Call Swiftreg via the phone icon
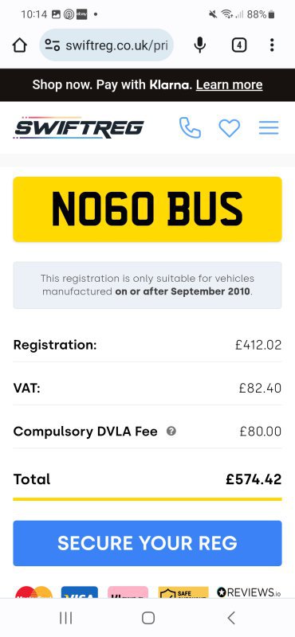The width and height of the screenshot is (295, 637). [x=190, y=128]
